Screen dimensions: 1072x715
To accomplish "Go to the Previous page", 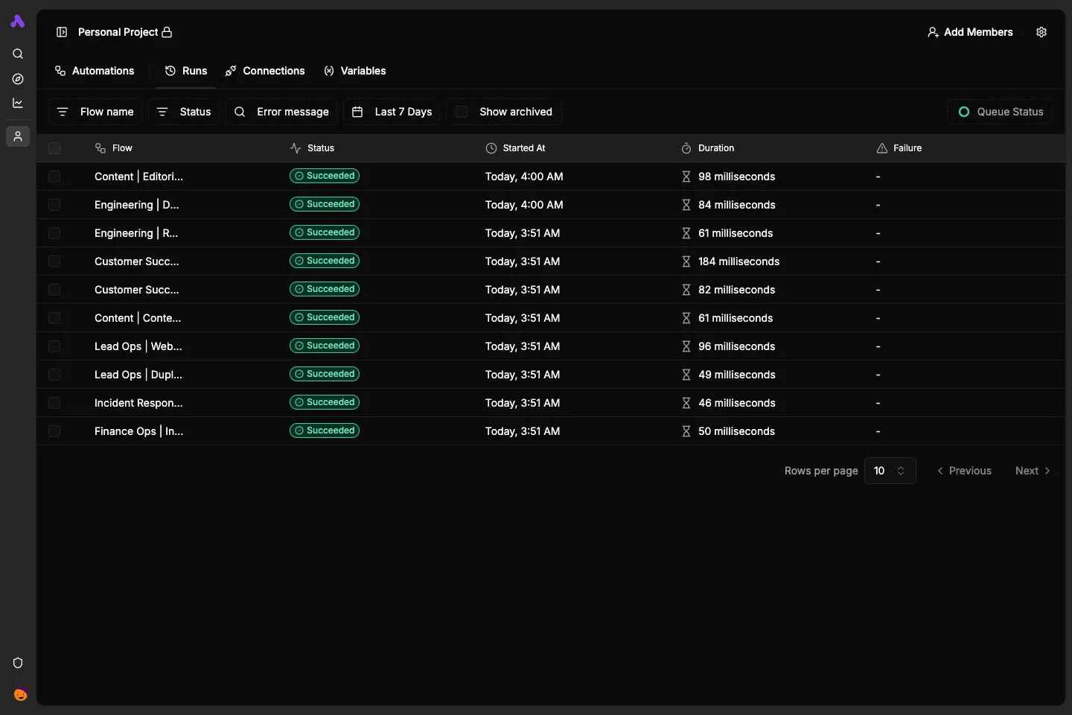I will pyautogui.click(x=964, y=471).
